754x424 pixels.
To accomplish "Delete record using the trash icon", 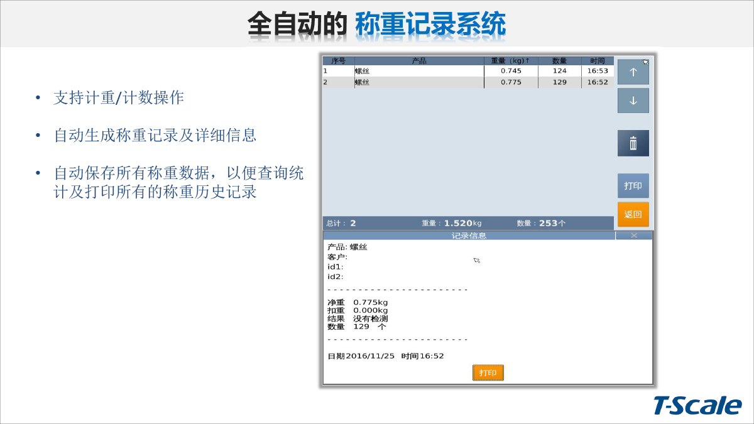I will point(633,143).
